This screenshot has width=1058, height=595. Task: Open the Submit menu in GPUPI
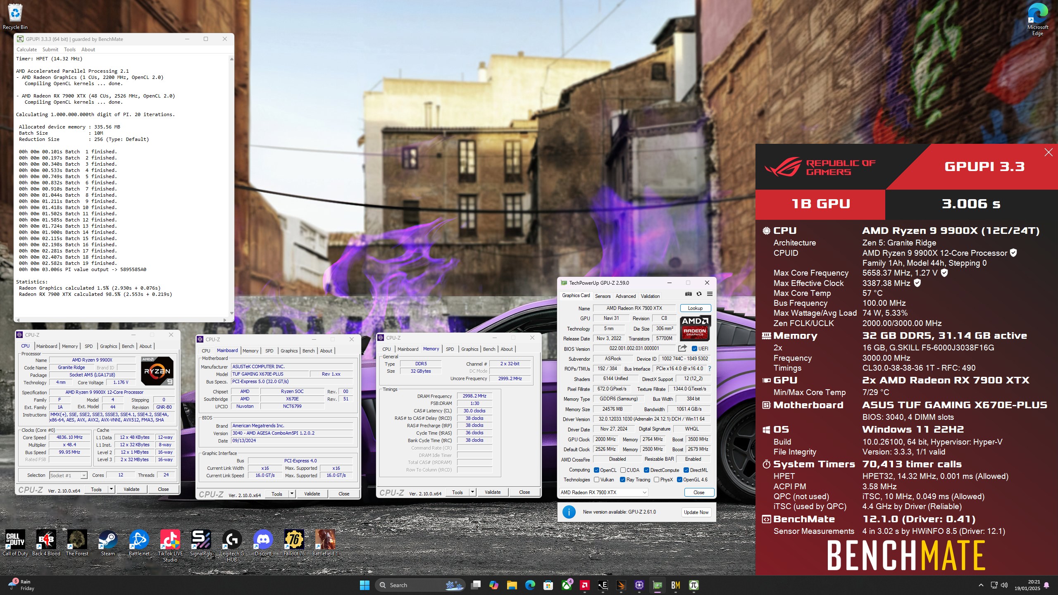point(50,50)
